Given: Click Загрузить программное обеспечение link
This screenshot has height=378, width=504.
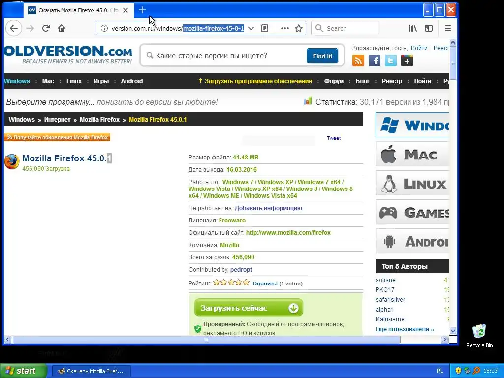Looking at the screenshot, I should [x=255, y=81].
